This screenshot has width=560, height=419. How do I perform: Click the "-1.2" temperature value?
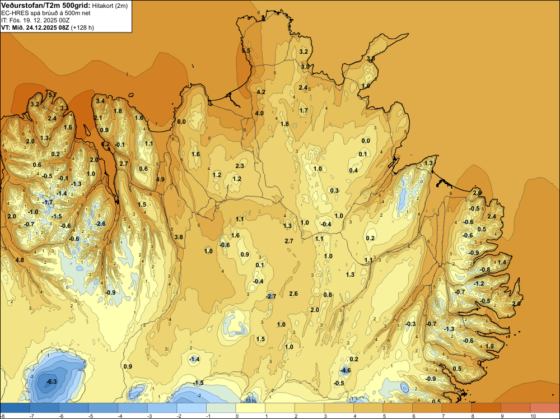479,283
